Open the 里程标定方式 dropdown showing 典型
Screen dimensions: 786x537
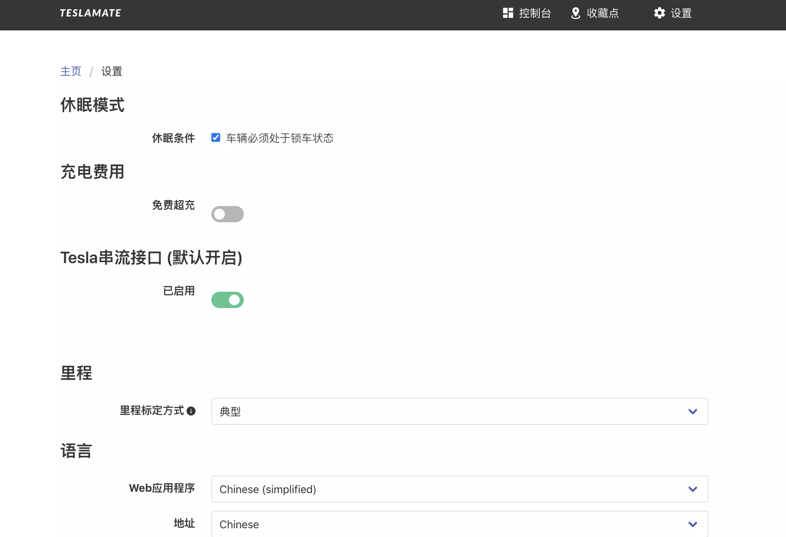point(460,411)
